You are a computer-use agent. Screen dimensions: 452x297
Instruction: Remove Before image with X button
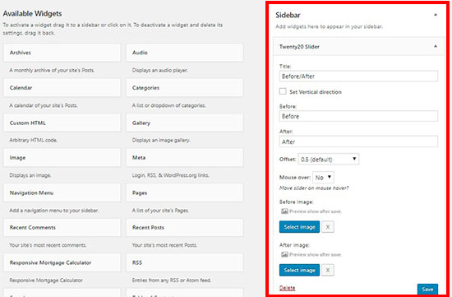coord(328,227)
